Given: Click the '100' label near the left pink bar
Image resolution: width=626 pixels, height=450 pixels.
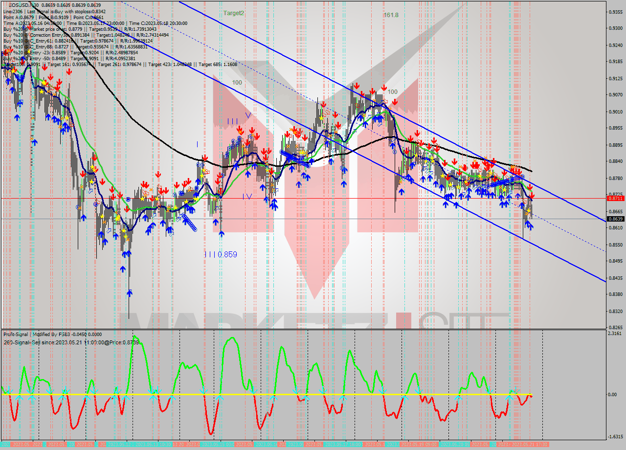Looking at the screenshot, I should coord(237,83).
